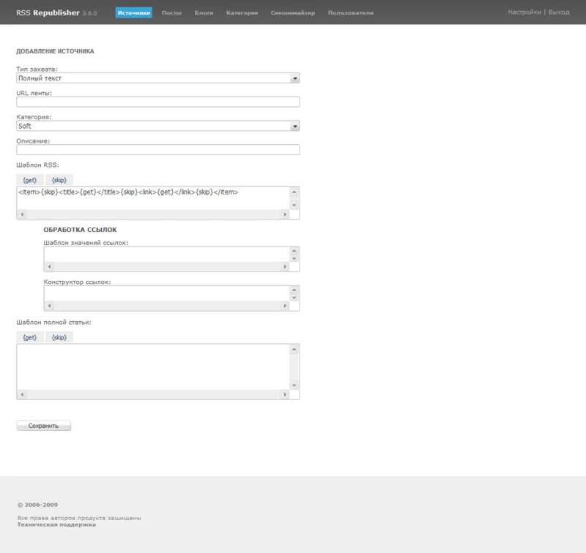Open the Техническая поддержка footer link

(56, 524)
